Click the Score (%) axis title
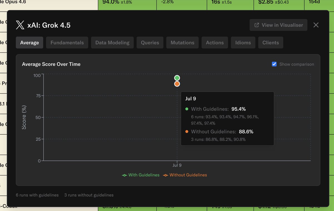Viewport: 334px width, 211px height. coord(24,118)
